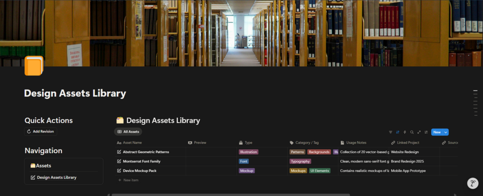This screenshot has height=196, width=483.
Task: Run the Add Revision quick action button
Action: tap(40, 131)
